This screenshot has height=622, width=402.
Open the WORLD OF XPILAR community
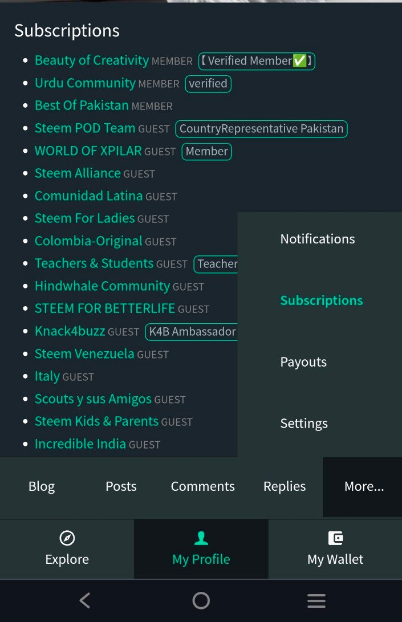click(88, 151)
